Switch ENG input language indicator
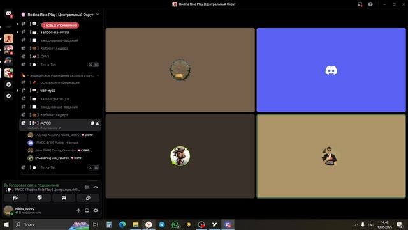 click(x=371, y=225)
